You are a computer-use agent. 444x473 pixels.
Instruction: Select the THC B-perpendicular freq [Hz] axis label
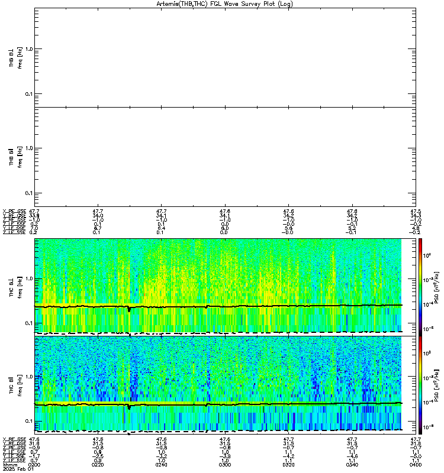pos(16,287)
